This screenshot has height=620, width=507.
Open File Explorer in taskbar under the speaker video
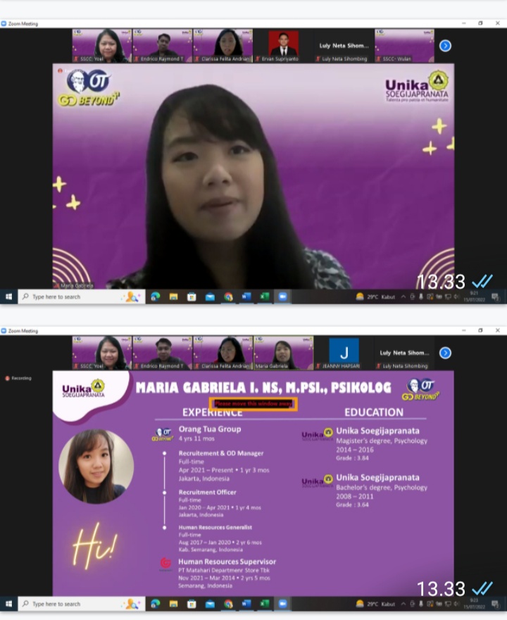(173, 297)
